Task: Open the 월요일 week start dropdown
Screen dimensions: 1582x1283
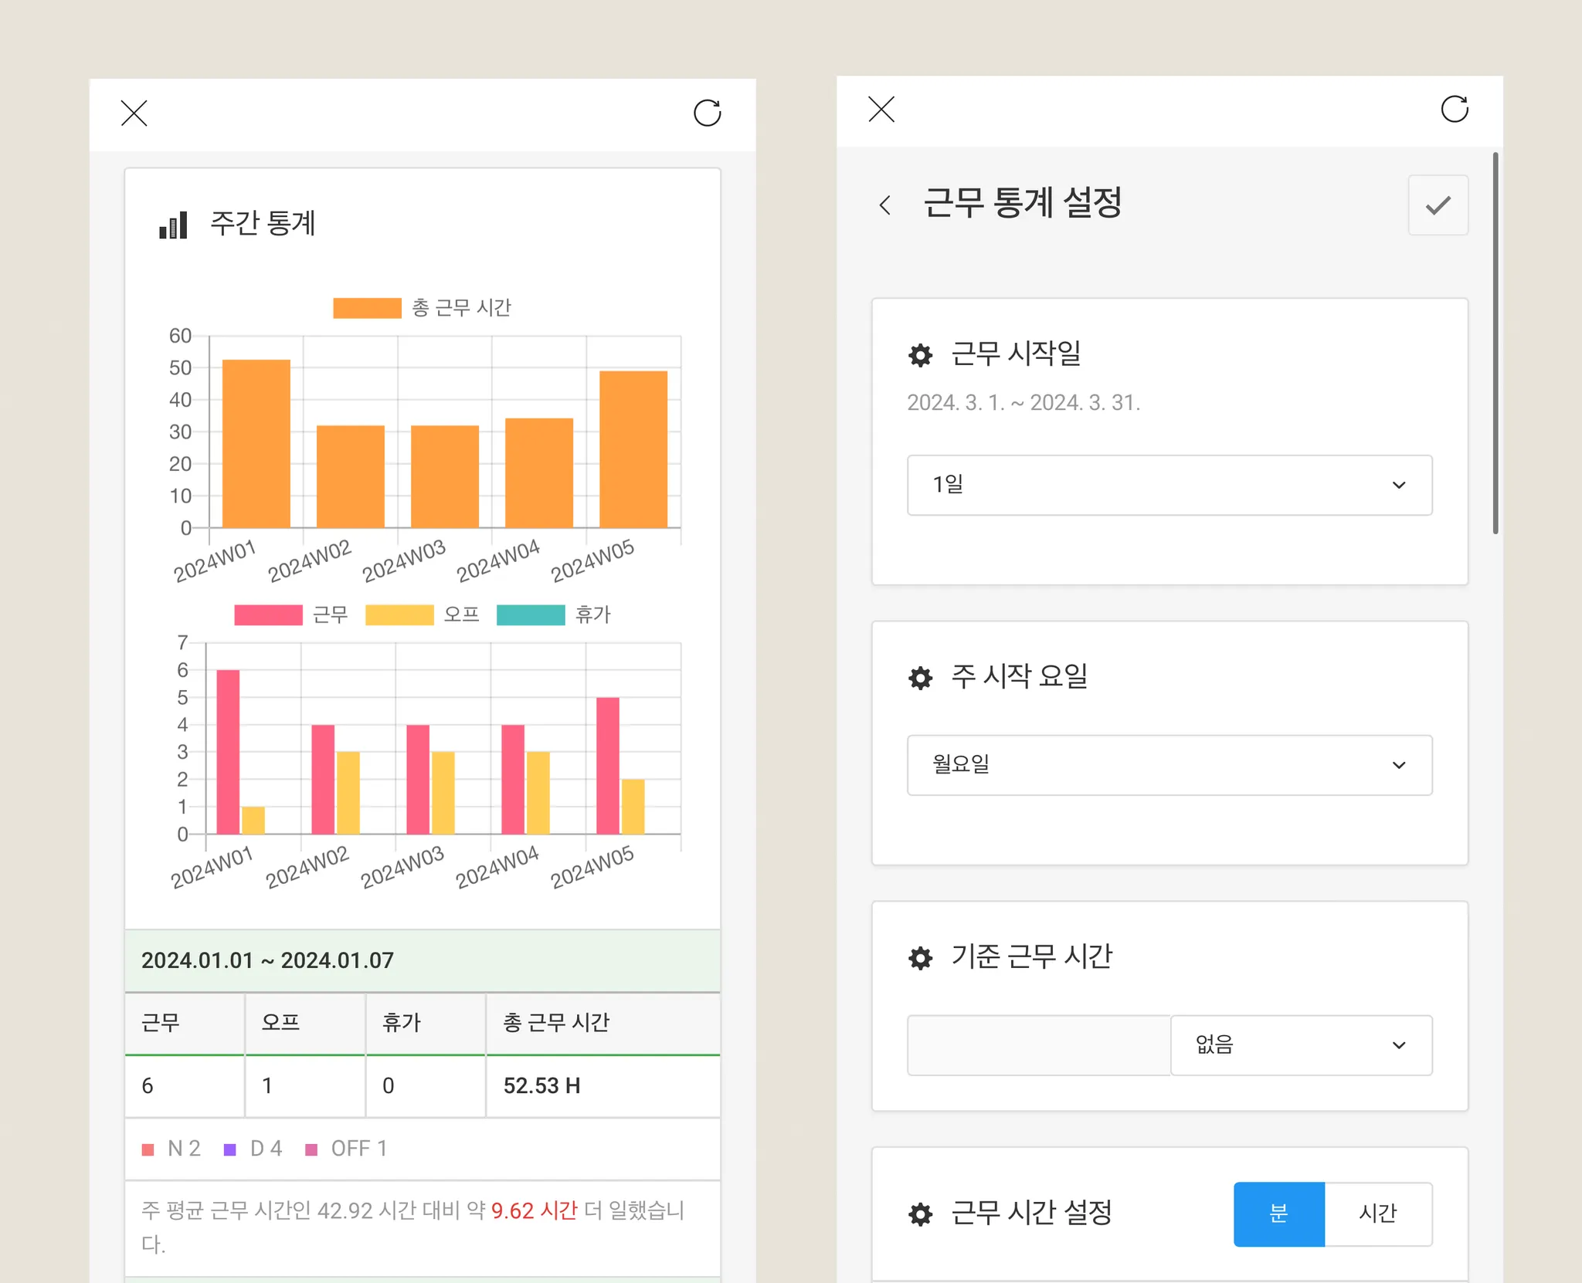Action: click(1169, 765)
